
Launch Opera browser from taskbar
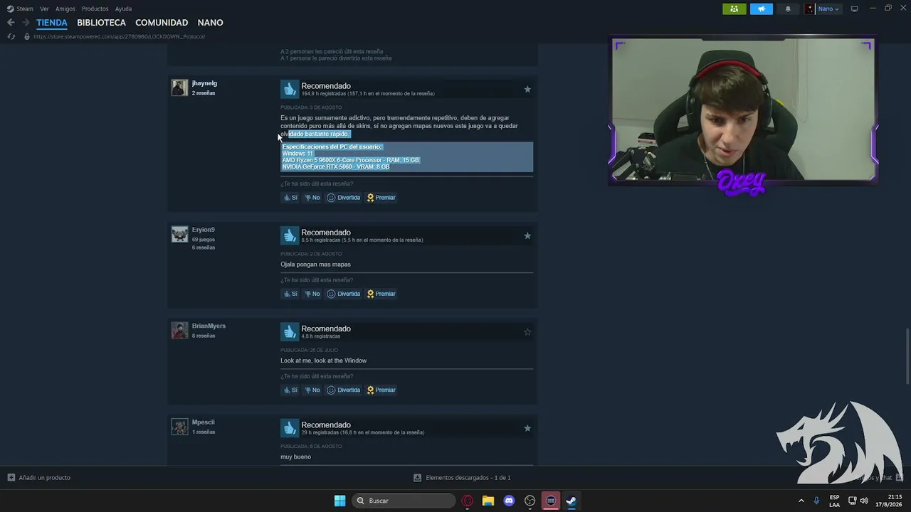(x=468, y=501)
